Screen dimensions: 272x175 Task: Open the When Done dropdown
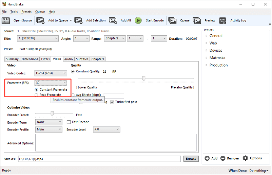pyautogui.click(x=259, y=171)
